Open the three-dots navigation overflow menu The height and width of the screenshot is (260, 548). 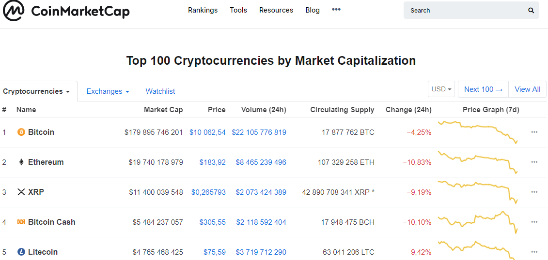pyautogui.click(x=336, y=10)
